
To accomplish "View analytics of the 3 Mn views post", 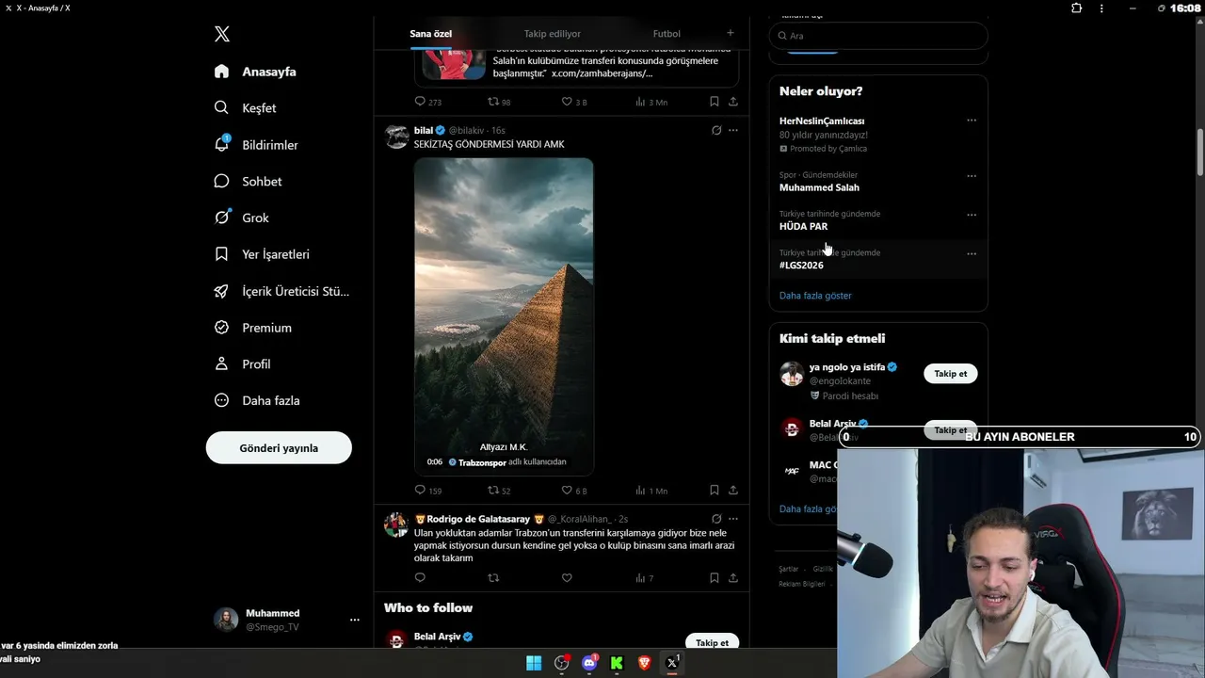I will 651,102.
